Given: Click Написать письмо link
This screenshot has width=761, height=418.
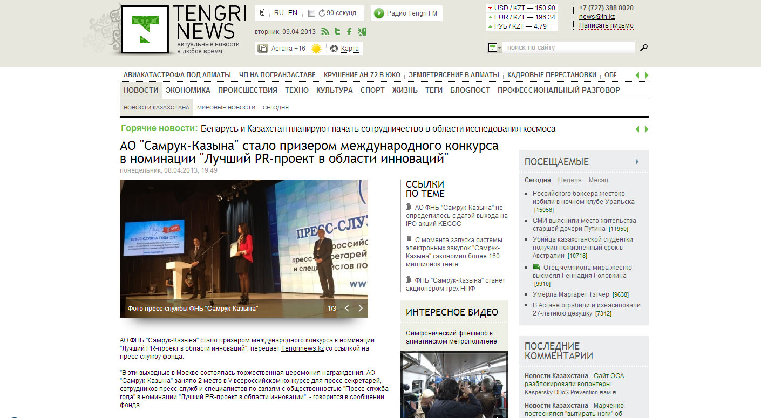Looking at the screenshot, I should pos(606,25).
